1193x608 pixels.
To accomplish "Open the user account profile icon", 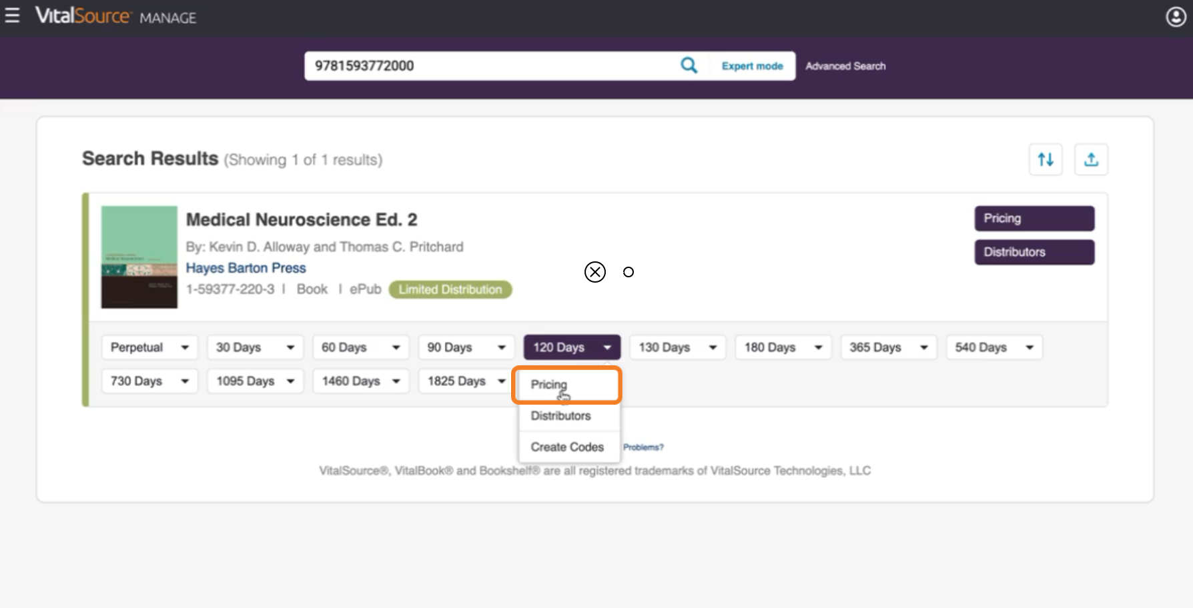I will tap(1176, 17).
